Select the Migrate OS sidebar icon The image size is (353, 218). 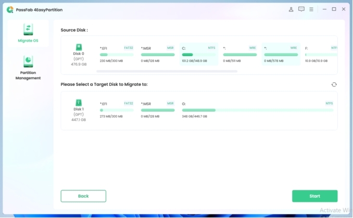click(x=28, y=29)
